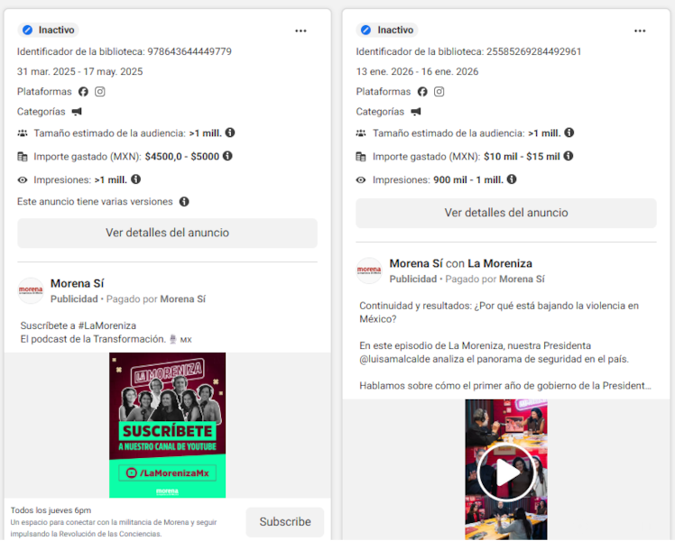Click the 'El podcast de la Transformación.' line
The image size is (675, 559).
coord(93,339)
